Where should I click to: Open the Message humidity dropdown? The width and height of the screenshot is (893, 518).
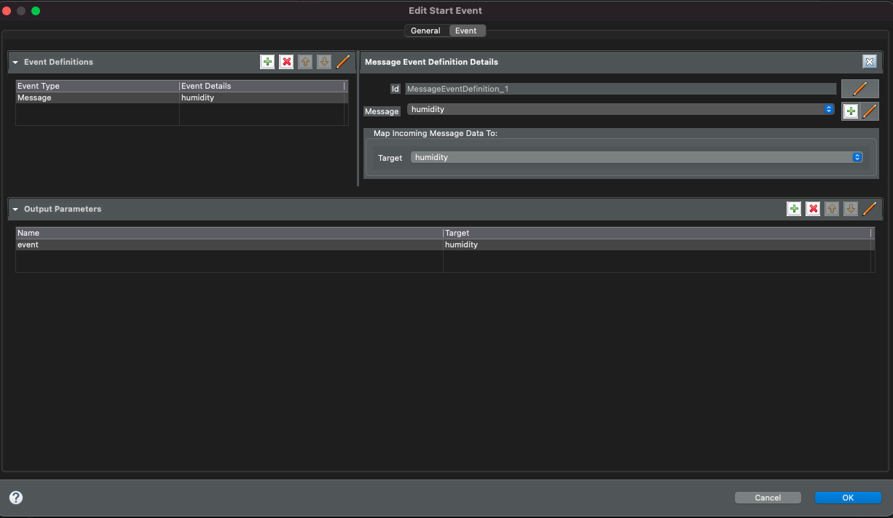(x=621, y=109)
